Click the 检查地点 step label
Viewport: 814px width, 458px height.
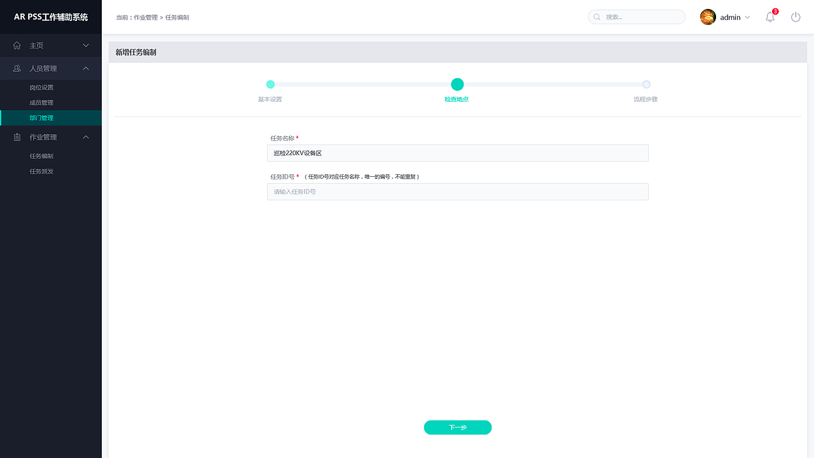457,99
